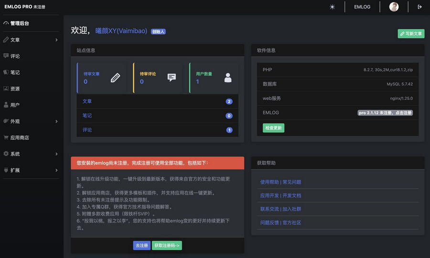Expand the 文章 (Articles) sidebar menu
Screen dimensions: 430x258
tap(30, 40)
